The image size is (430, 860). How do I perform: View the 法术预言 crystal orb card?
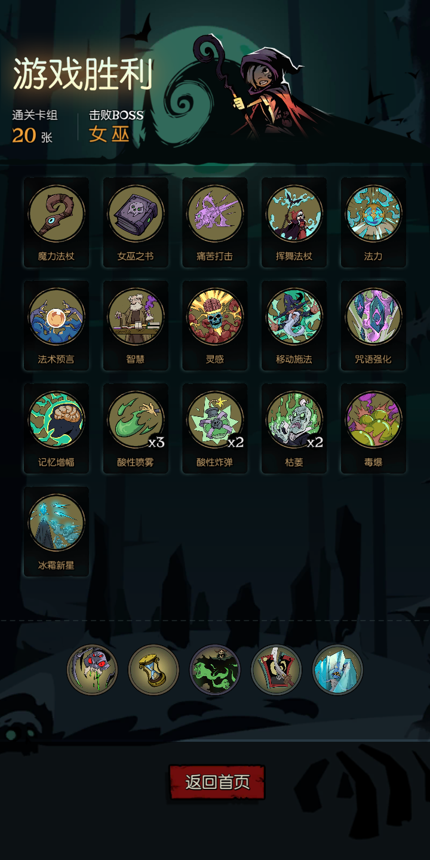[56, 325]
